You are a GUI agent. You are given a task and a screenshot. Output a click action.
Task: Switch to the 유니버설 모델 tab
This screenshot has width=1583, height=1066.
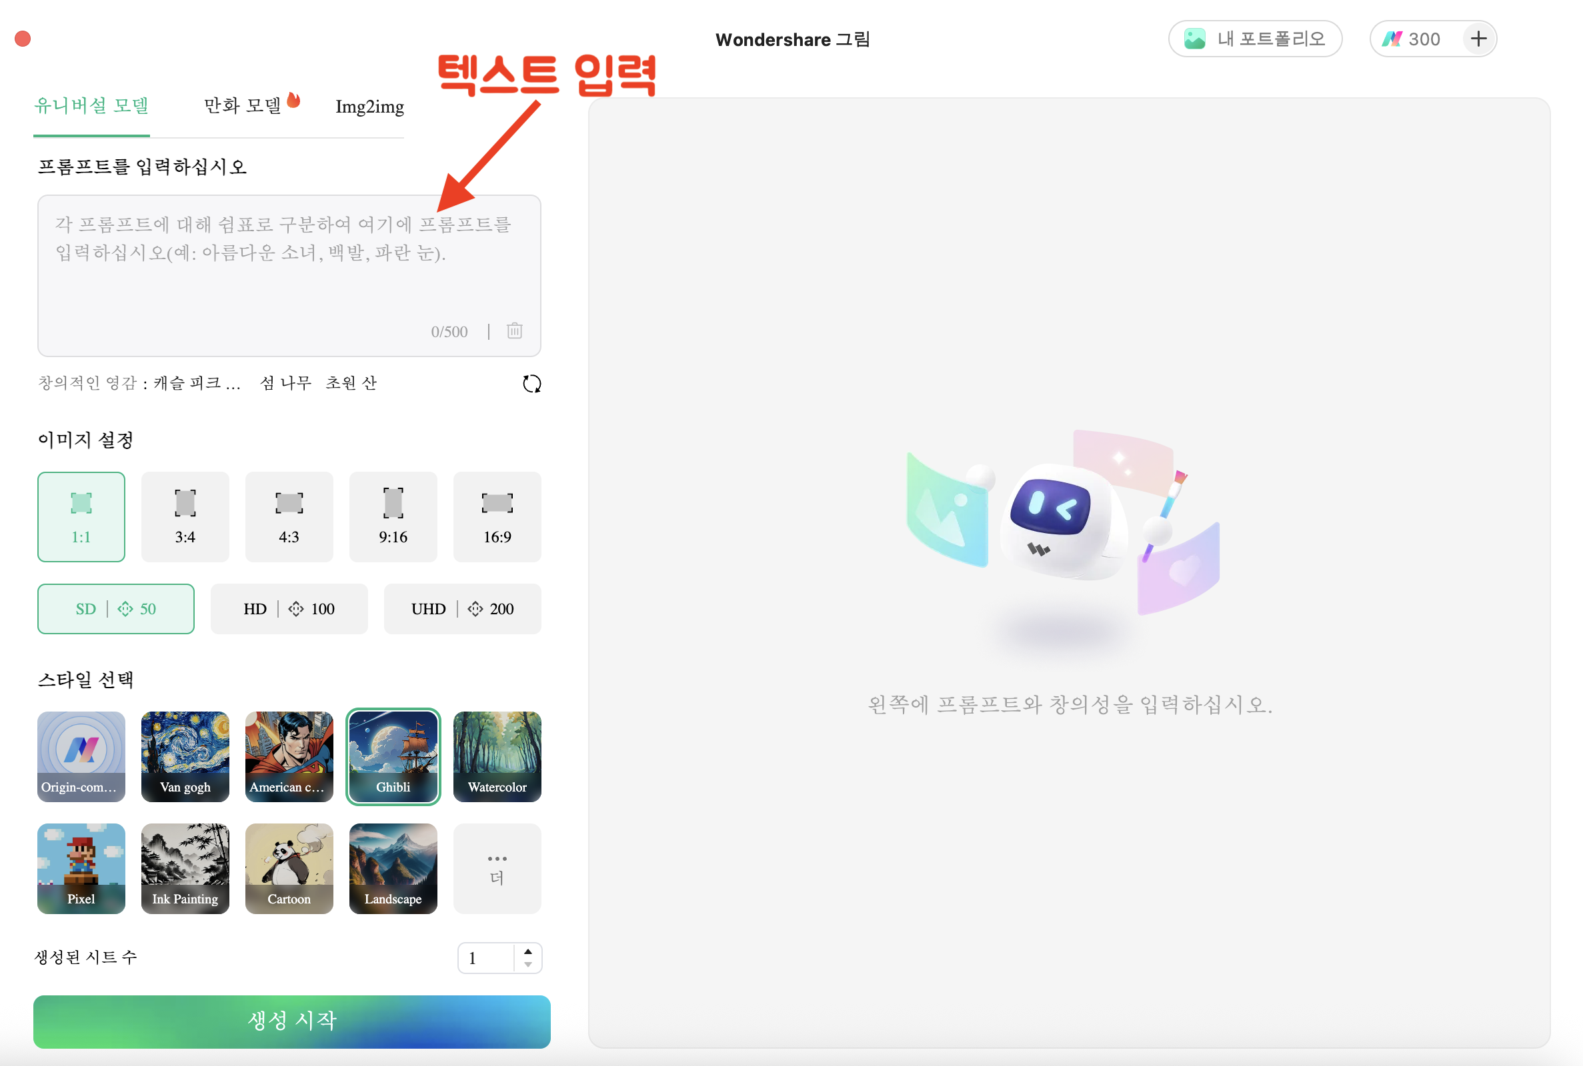(x=91, y=106)
